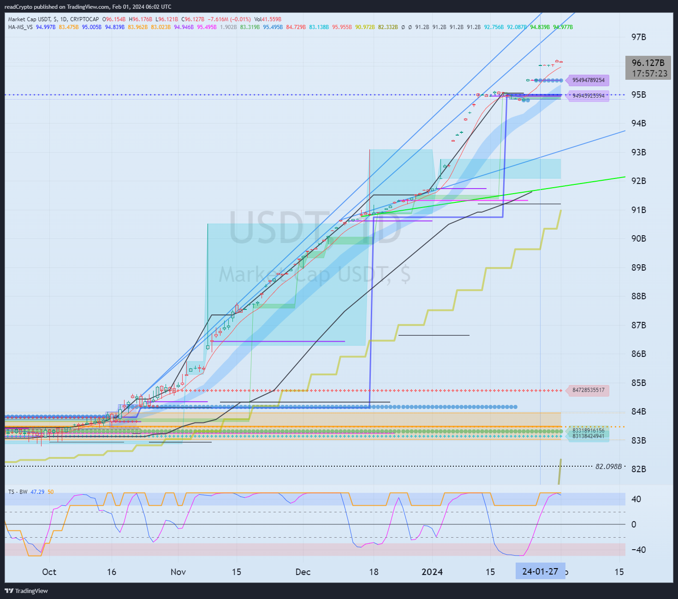Viewport: 678px width, 599px height.
Task: Click the 2024 label on time axis
Action: point(432,572)
